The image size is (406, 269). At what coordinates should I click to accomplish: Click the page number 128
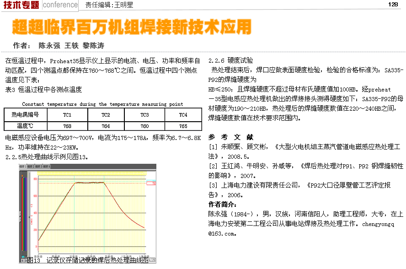[392, 5]
